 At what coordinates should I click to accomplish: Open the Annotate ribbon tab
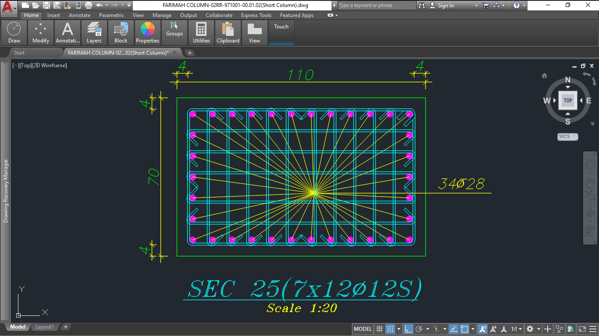point(79,15)
